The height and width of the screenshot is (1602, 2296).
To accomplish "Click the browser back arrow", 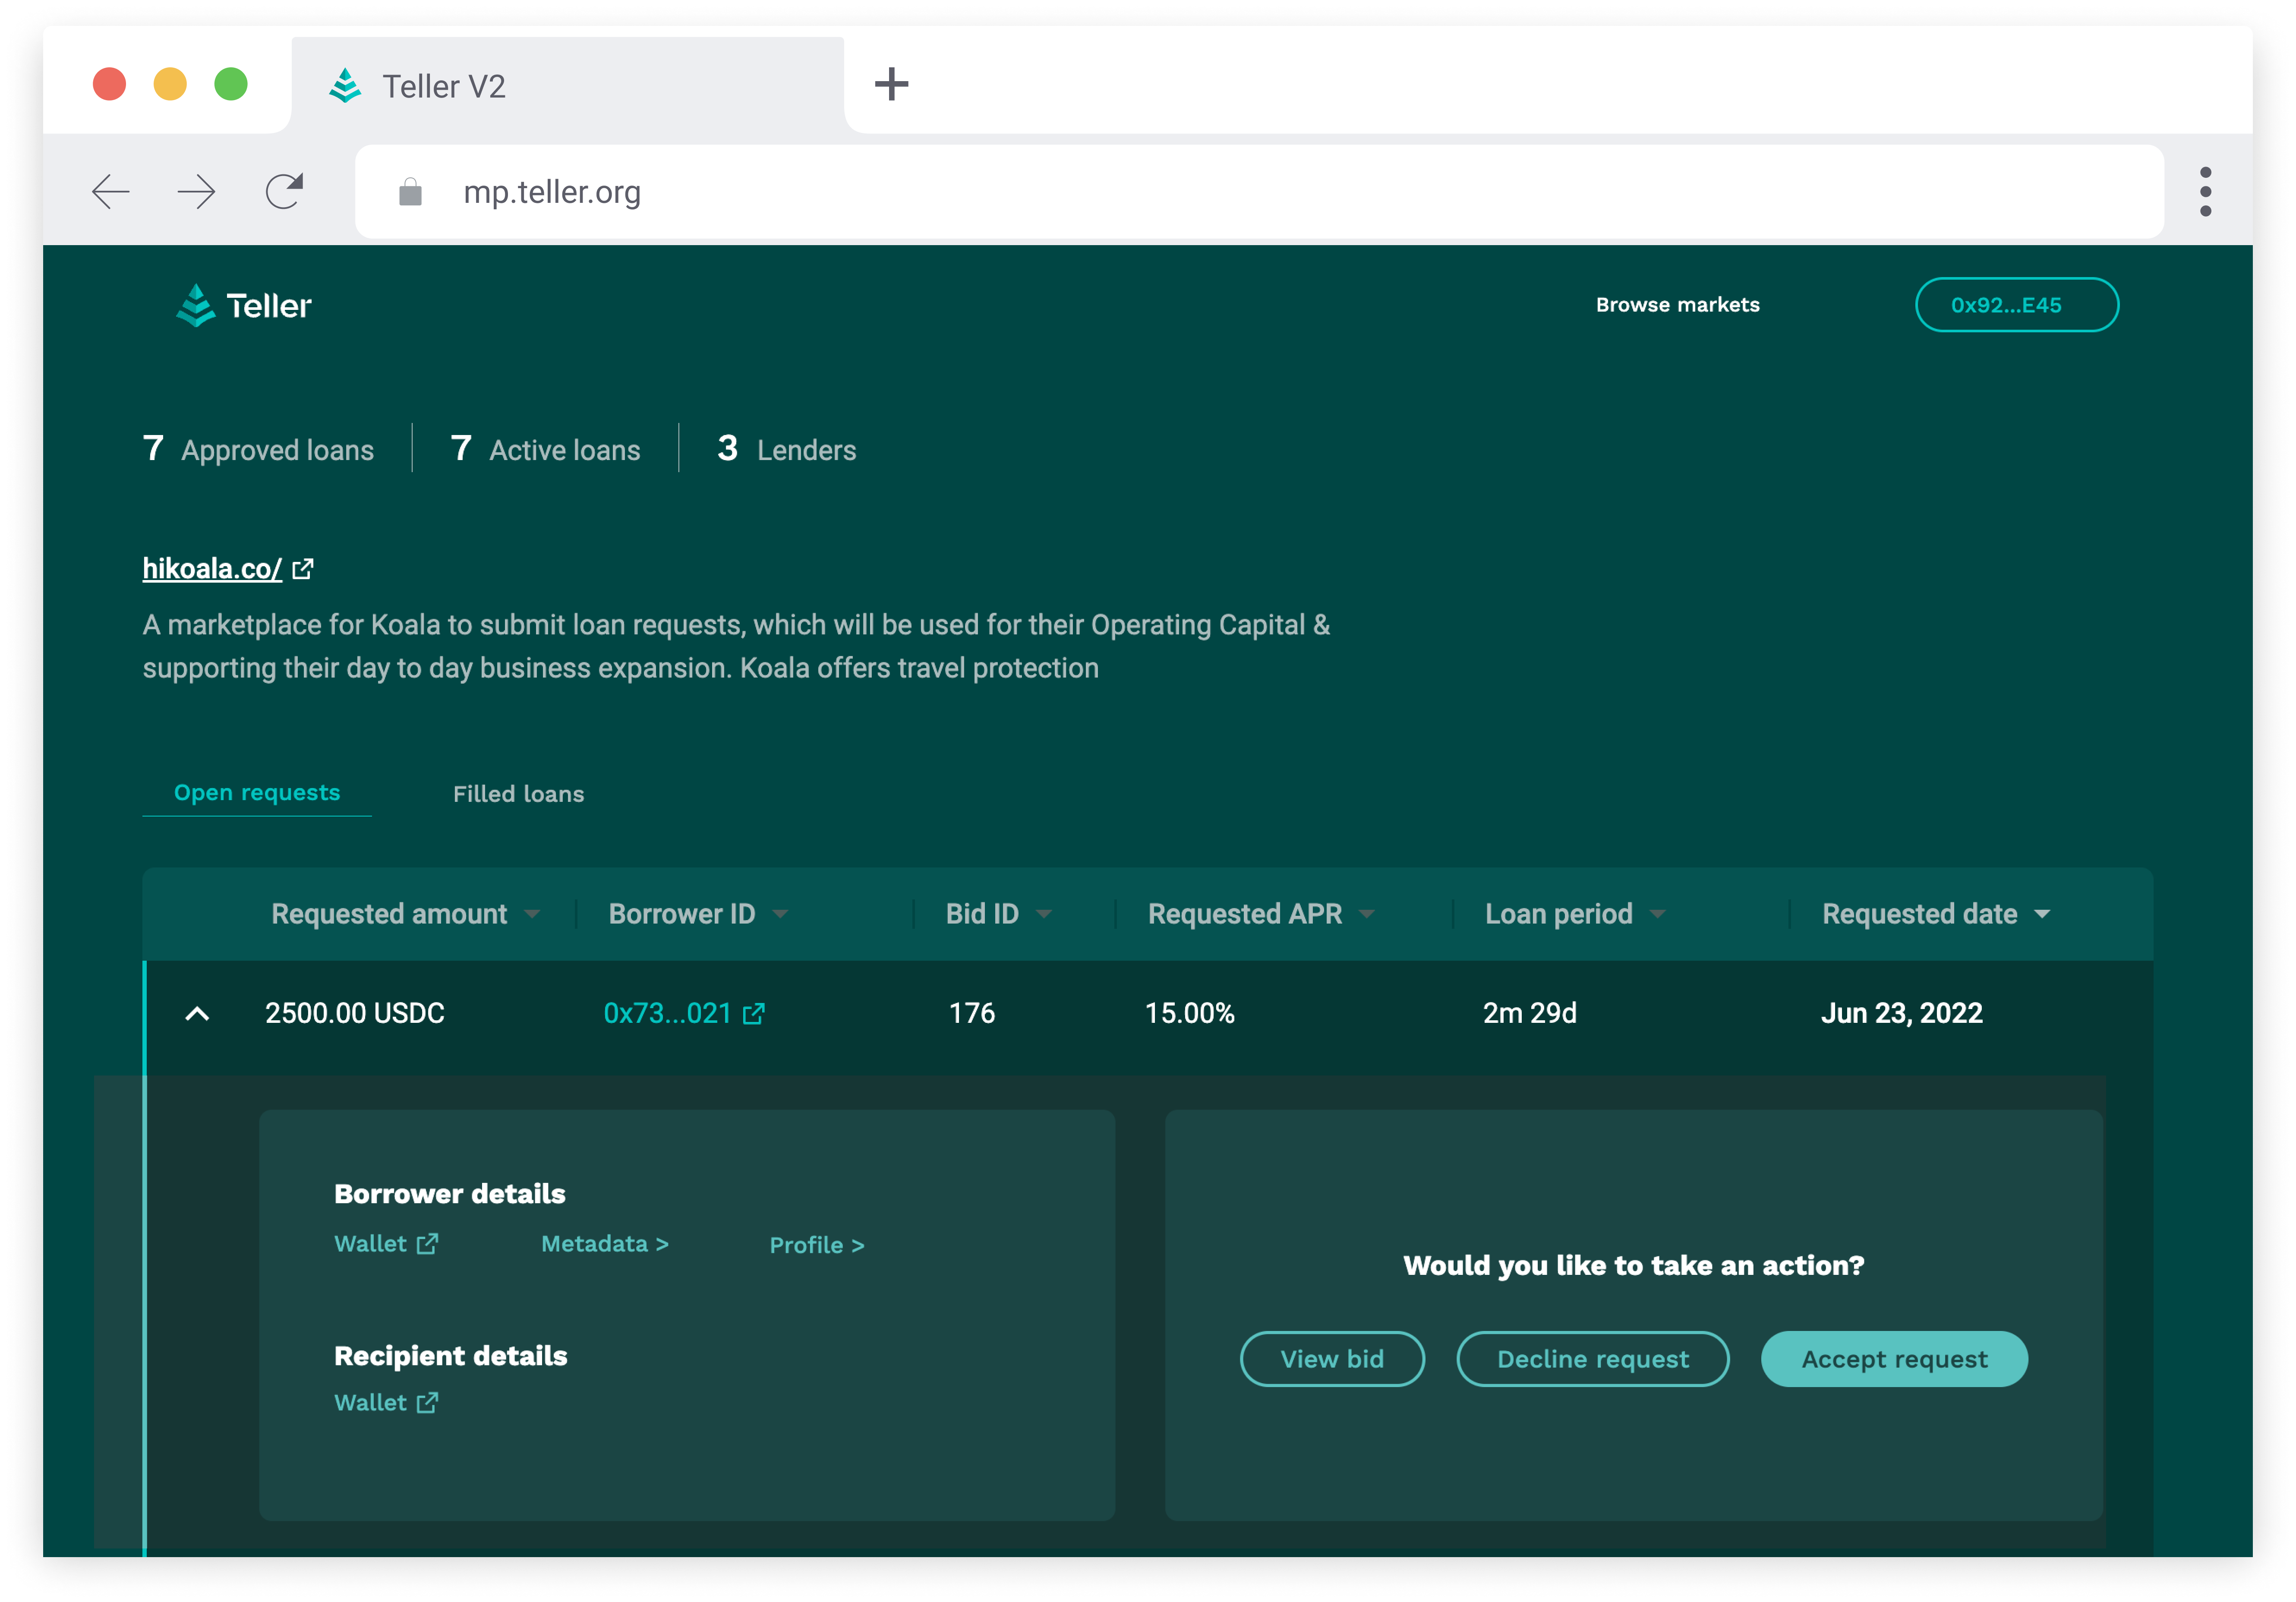I will (111, 191).
